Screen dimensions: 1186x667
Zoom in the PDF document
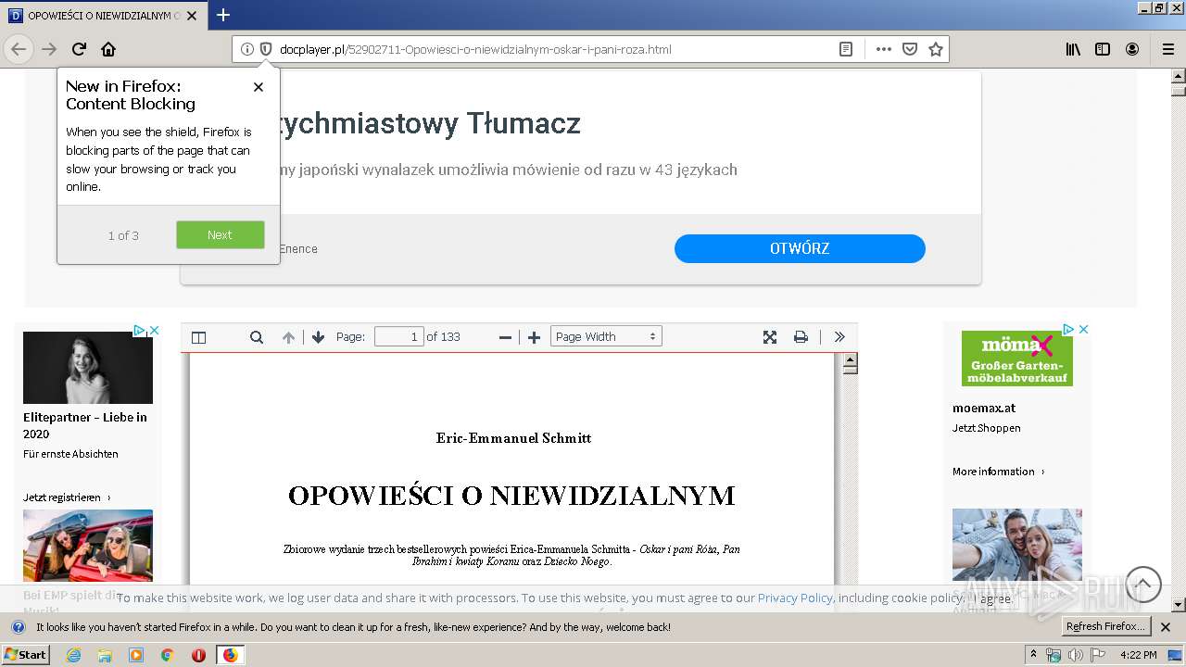click(x=534, y=337)
